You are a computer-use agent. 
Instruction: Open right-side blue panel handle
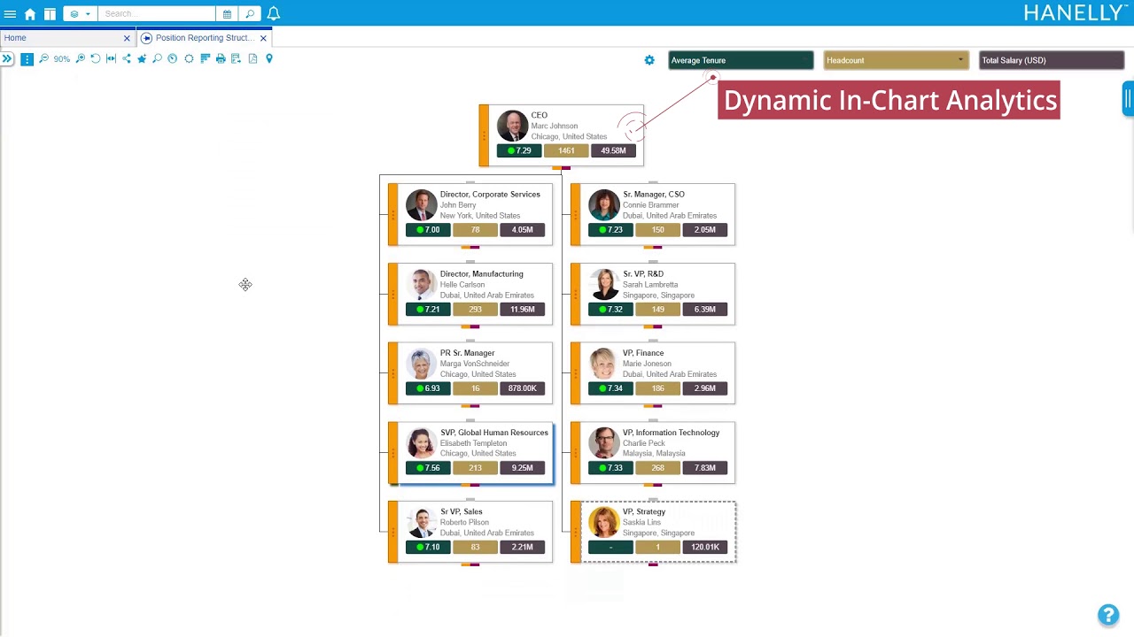[x=1128, y=99]
